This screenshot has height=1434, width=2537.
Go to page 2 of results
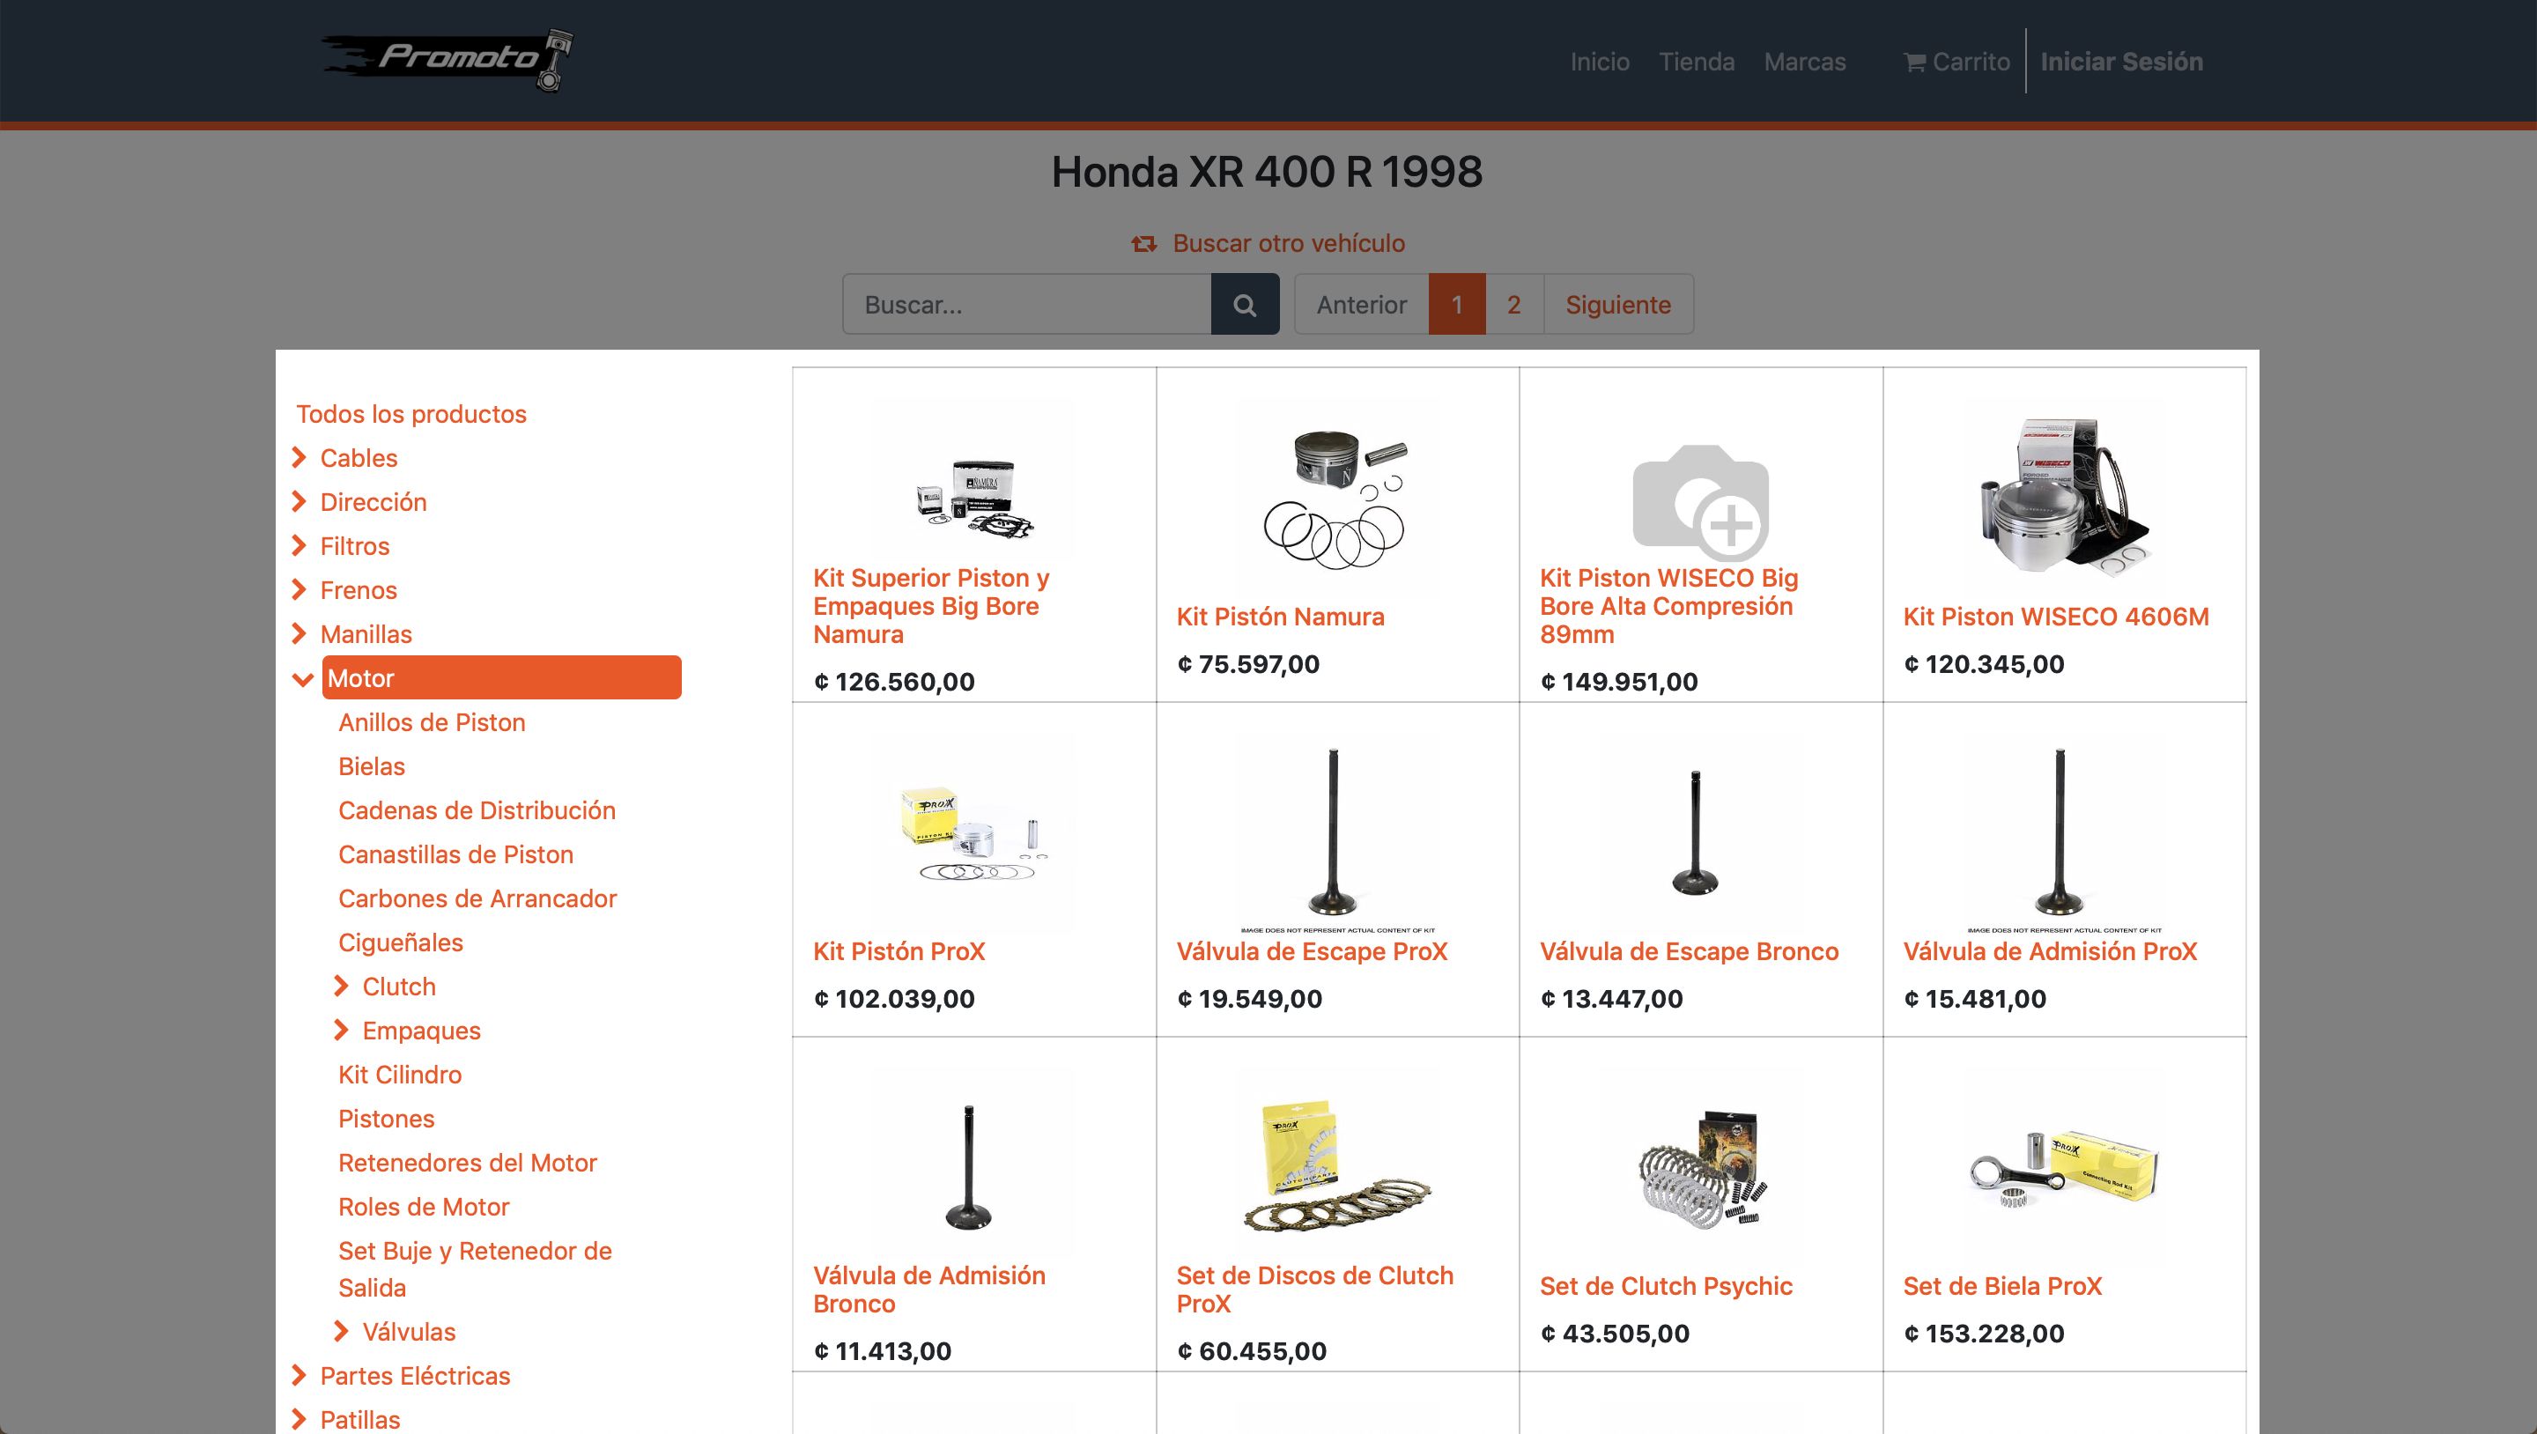[1513, 305]
